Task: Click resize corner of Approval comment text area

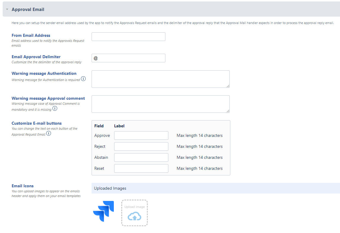Action: coord(228,111)
